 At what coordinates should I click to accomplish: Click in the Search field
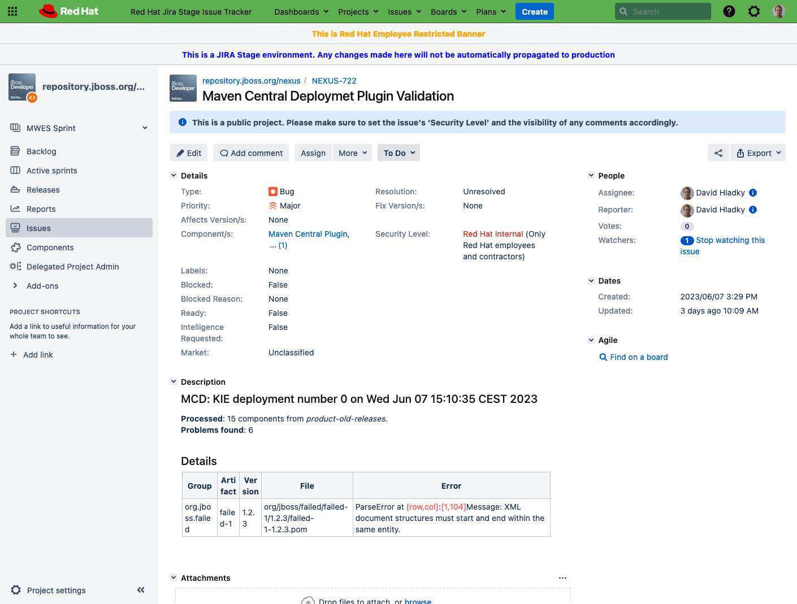coord(662,11)
